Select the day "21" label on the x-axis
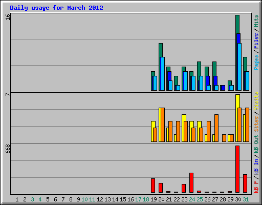This screenshot has width=262, height=205. 169,199
